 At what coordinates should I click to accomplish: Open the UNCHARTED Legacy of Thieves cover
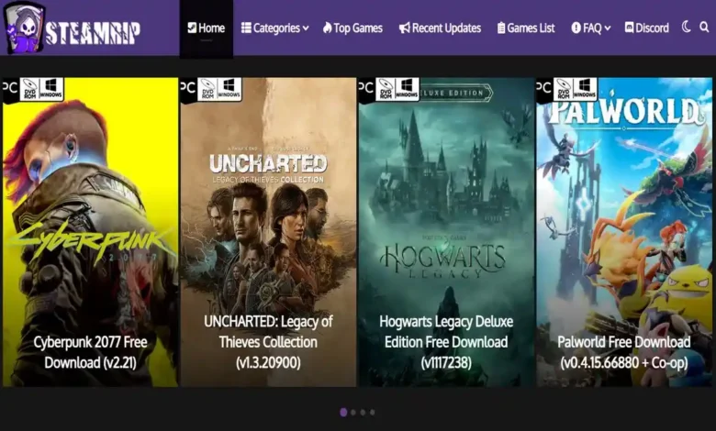[268, 232]
